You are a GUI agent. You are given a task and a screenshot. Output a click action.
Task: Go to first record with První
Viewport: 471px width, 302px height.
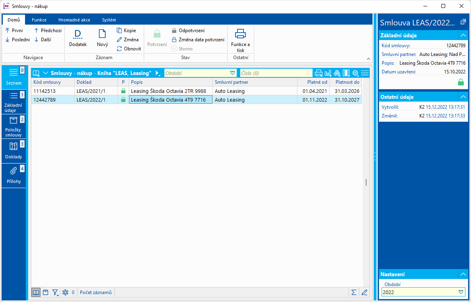coord(14,31)
